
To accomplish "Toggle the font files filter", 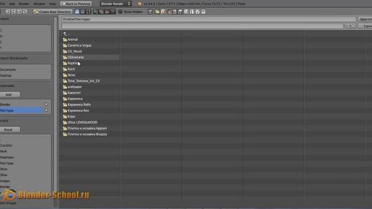I will pos(192,12).
